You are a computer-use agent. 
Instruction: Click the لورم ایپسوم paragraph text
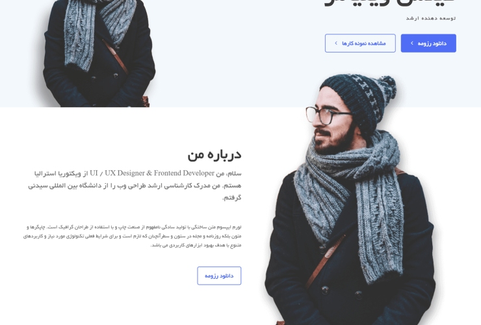point(132,236)
